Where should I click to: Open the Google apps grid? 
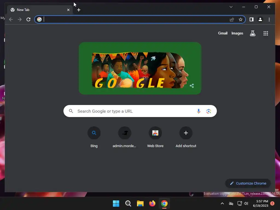tap(266, 33)
